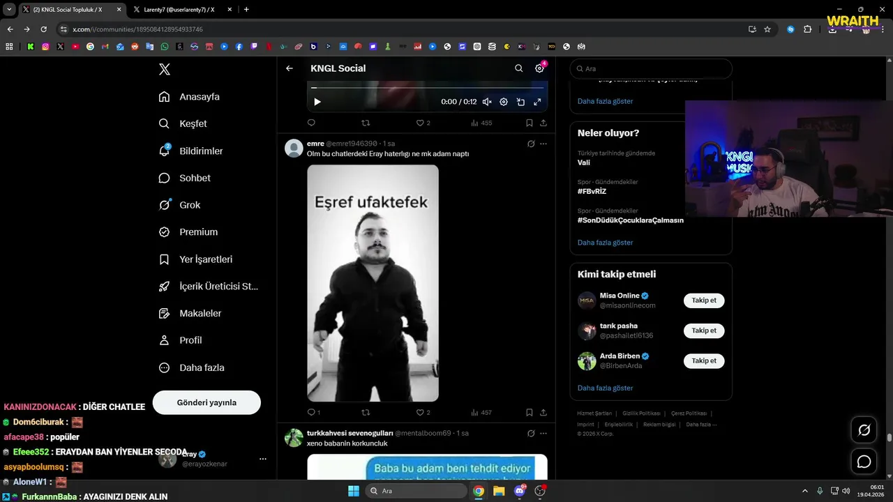
Task: Show more under Kimi takip etmeli
Action: point(605,388)
